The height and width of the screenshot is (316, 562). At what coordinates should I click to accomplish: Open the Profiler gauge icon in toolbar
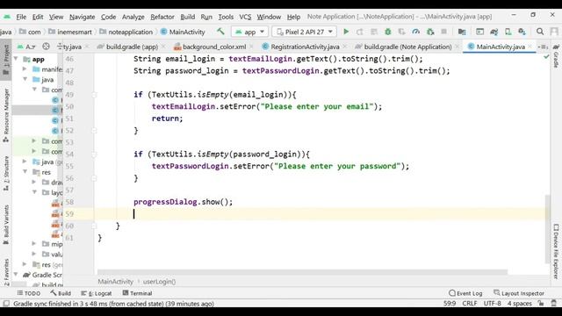tap(415, 32)
